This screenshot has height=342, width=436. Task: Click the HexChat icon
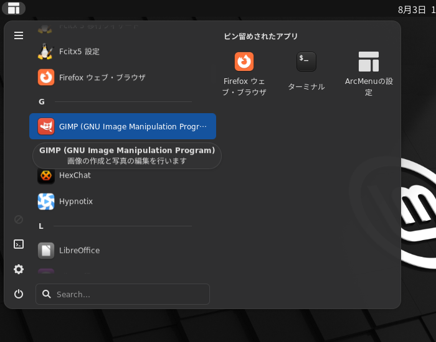[46, 175]
